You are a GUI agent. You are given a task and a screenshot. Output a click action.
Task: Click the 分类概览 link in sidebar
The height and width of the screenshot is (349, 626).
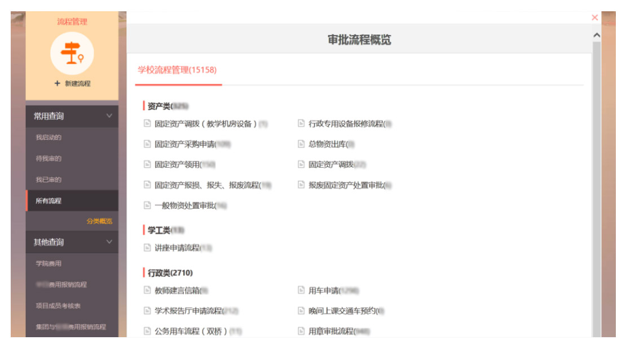pos(99,221)
